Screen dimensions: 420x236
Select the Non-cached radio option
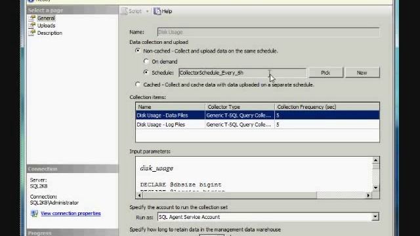(x=138, y=50)
